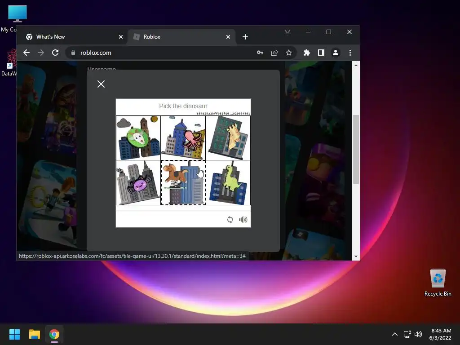Pick the green dinosaur tile
The height and width of the screenshot is (345, 460).
pyautogui.click(x=228, y=182)
